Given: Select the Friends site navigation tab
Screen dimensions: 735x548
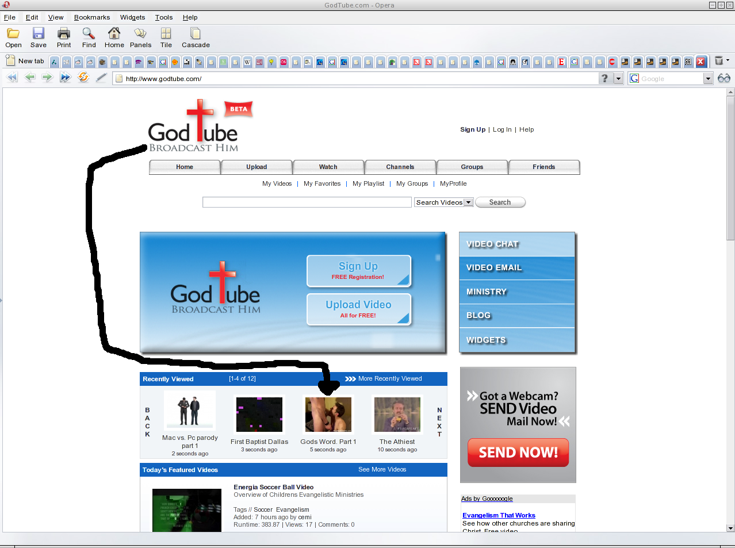Looking at the screenshot, I should [544, 167].
